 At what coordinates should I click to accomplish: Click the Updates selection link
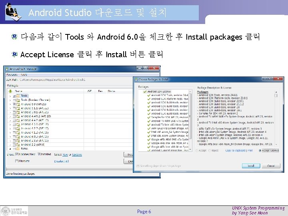click(x=77, y=155)
